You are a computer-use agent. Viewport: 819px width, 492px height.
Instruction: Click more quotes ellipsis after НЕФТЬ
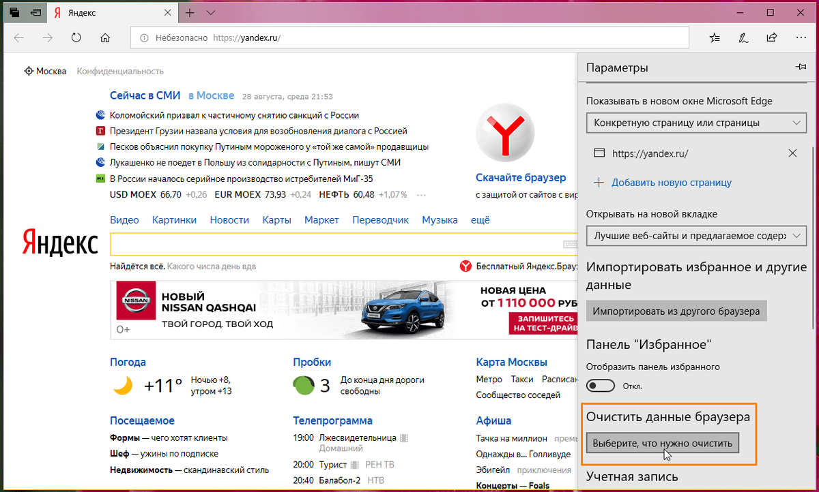tap(421, 195)
